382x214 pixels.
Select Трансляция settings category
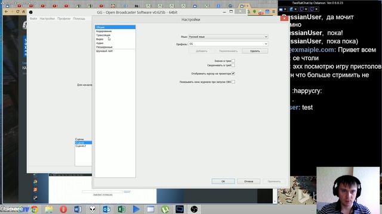pyautogui.click(x=115, y=35)
